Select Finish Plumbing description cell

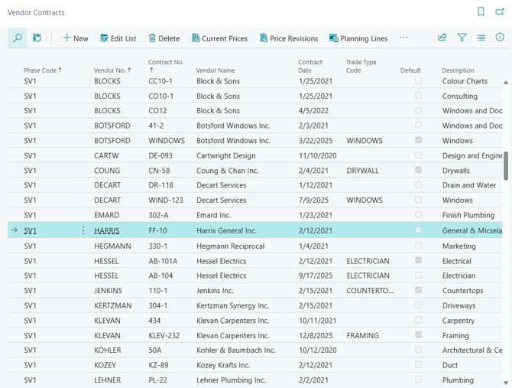(x=468, y=215)
